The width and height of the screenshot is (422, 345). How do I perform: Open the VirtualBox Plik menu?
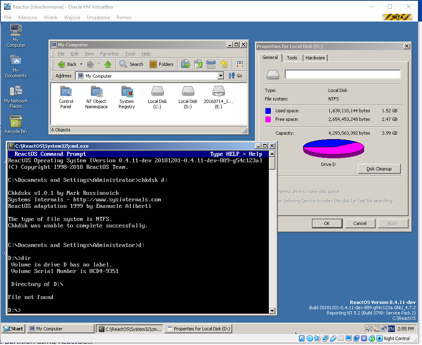(8, 17)
